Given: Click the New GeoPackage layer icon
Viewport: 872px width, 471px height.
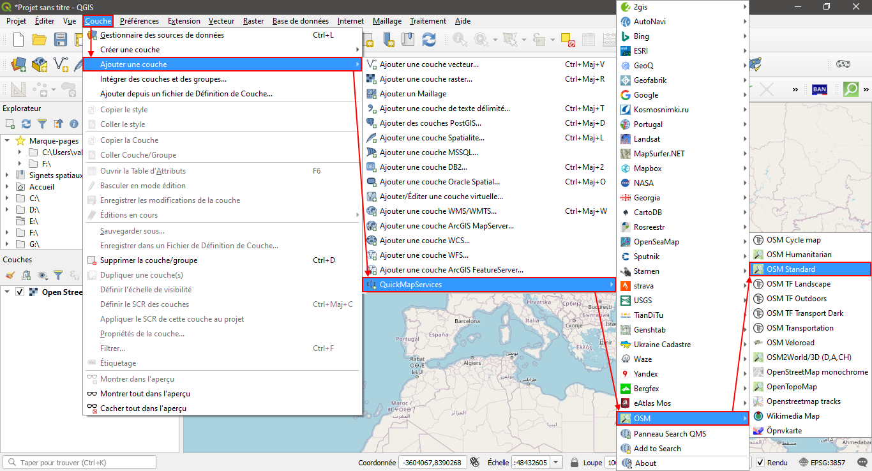Looking at the screenshot, I should tap(40, 64).
